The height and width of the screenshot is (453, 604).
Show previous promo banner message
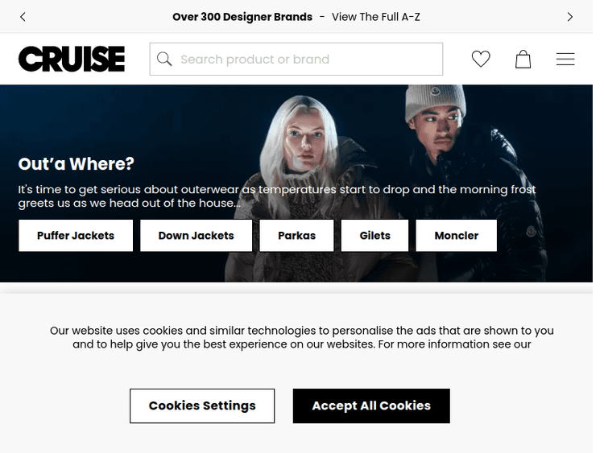tap(23, 17)
